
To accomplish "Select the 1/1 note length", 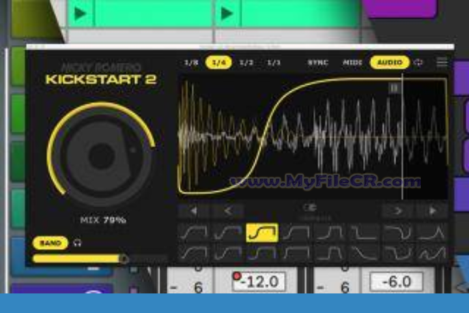I will coord(274,63).
